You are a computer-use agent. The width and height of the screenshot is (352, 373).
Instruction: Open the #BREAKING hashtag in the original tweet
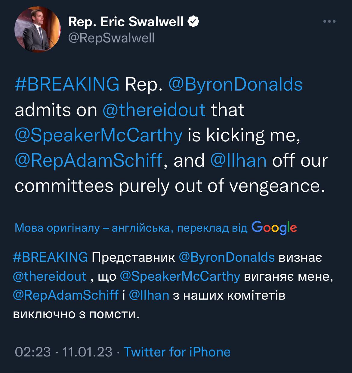click(x=67, y=84)
